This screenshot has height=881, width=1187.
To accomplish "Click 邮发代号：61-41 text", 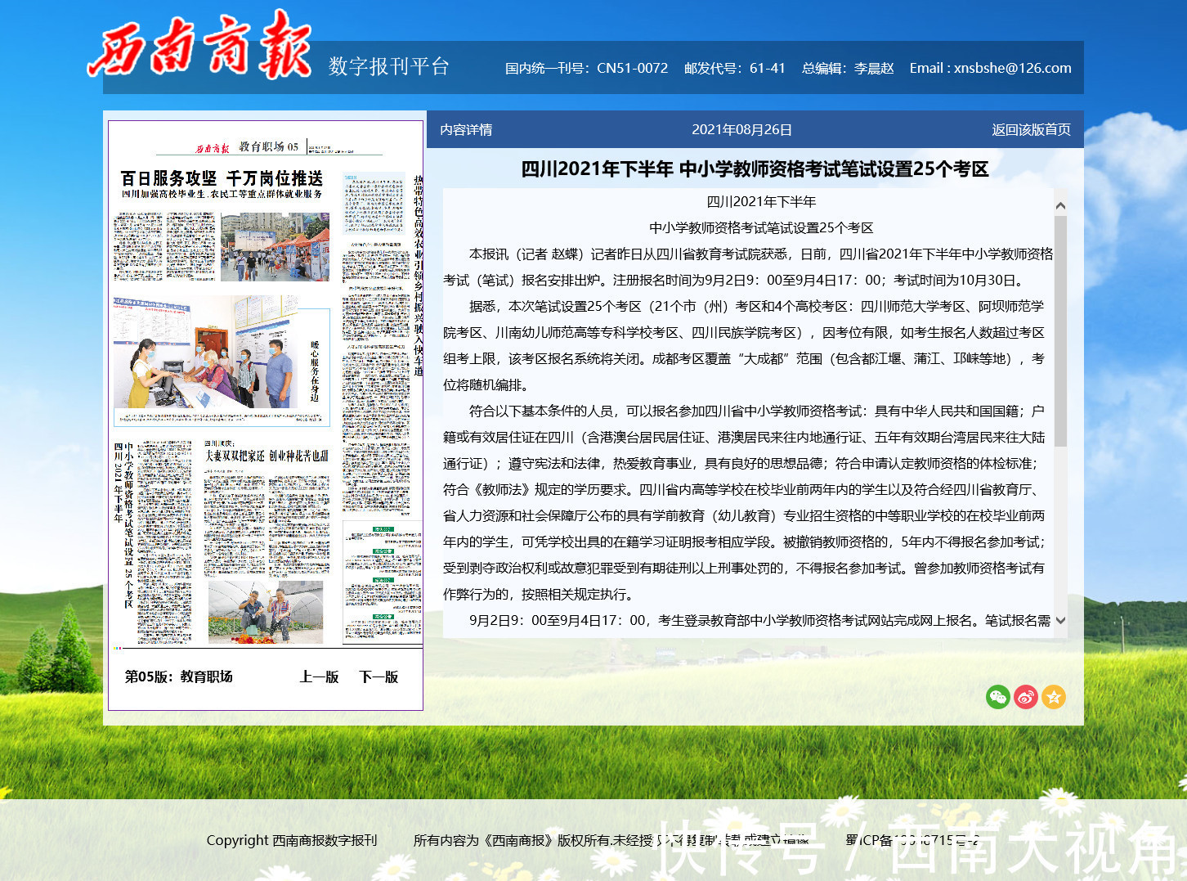I will (x=734, y=68).
